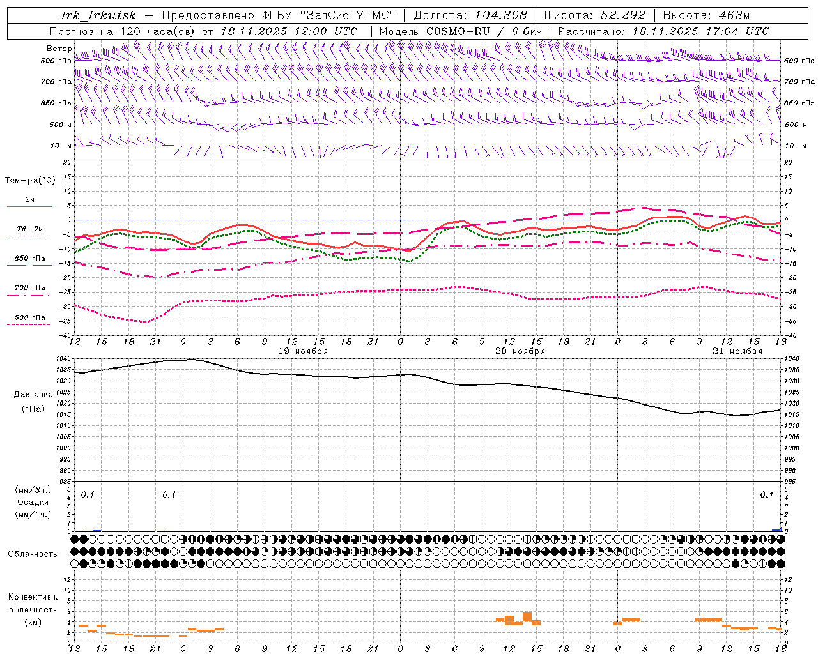Click the '(мм/3ч.)' precipitation unit label
Image resolution: width=818 pixels, height=654 pixels.
click(33, 490)
